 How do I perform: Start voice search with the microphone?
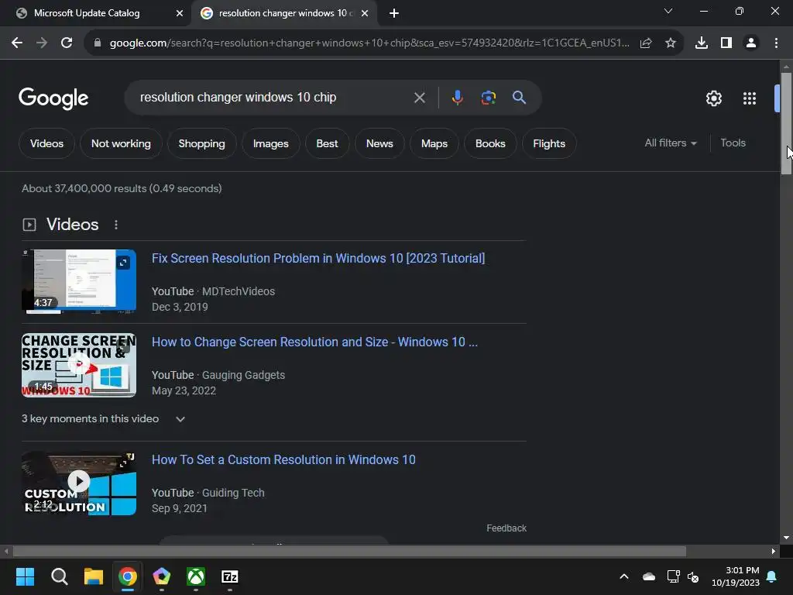tap(457, 98)
